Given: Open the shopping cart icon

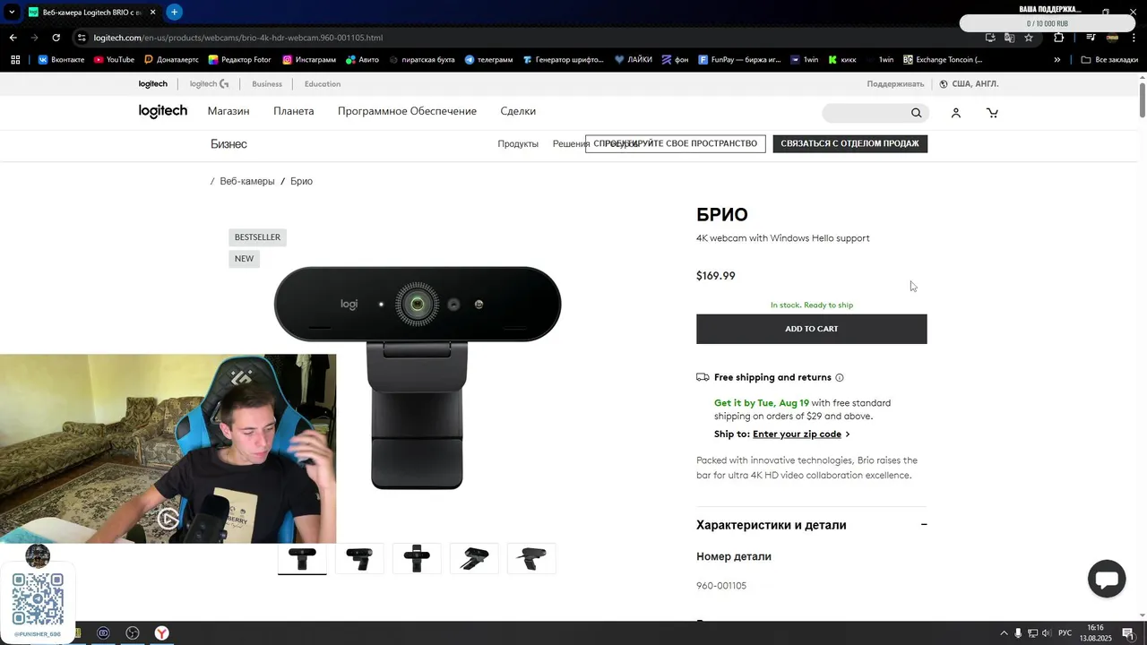Looking at the screenshot, I should coord(992,113).
